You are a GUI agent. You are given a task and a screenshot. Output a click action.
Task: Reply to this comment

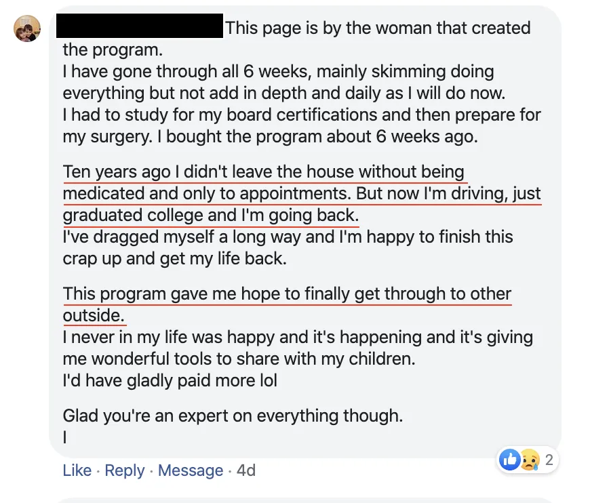point(125,470)
